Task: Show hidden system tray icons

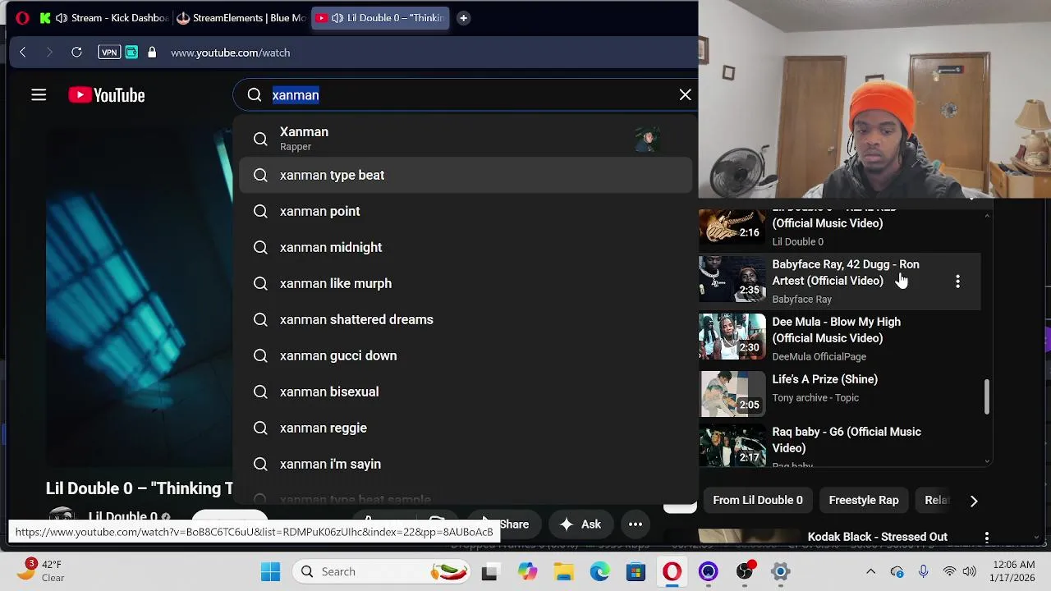Action: click(870, 571)
